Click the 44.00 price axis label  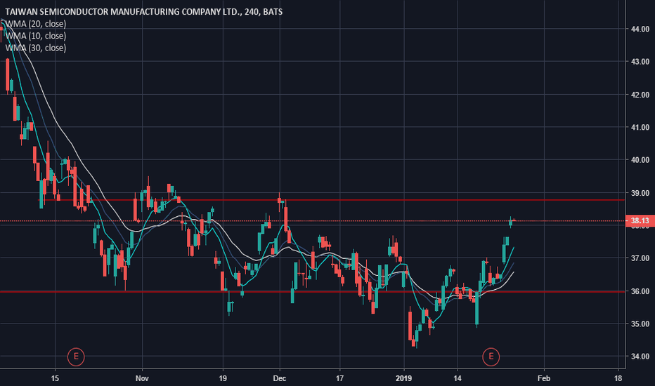(640, 29)
